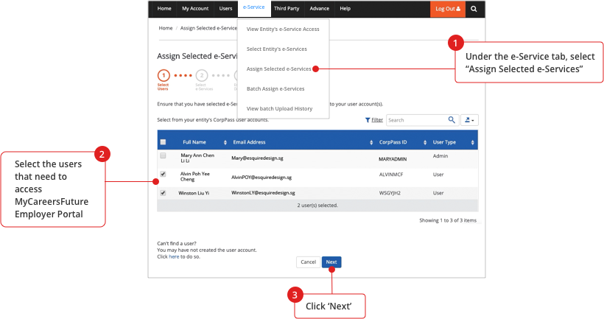This screenshot has height=319, width=604.
Task: Uncheck the Winston Liu Yi checkbox
Action: tap(163, 192)
